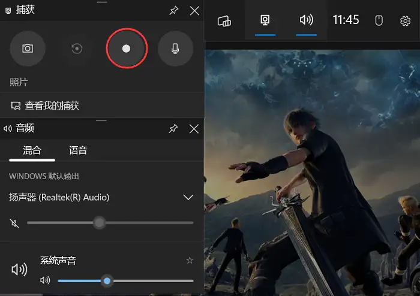Toggle the audio widget in the Game Bar

click(x=306, y=20)
